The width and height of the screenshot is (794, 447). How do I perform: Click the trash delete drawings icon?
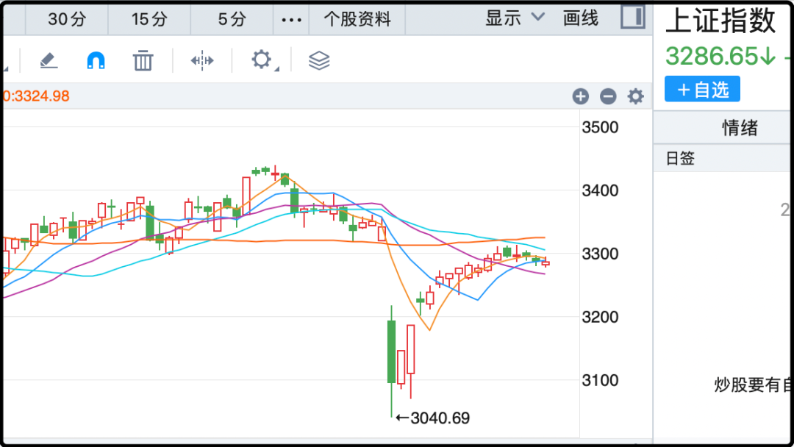point(143,60)
